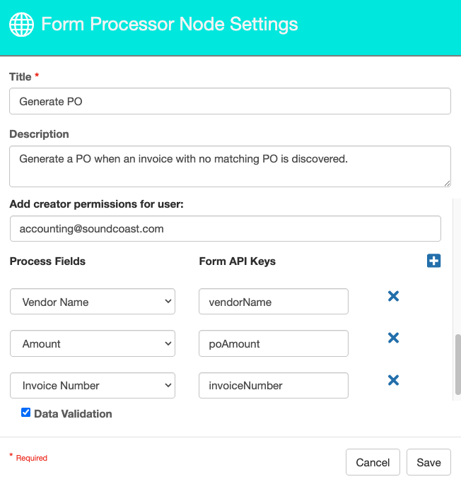Viewport: 461px width, 484px height.
Task: Remove the Vendor Name mapping row
Action: pos(394,296)
